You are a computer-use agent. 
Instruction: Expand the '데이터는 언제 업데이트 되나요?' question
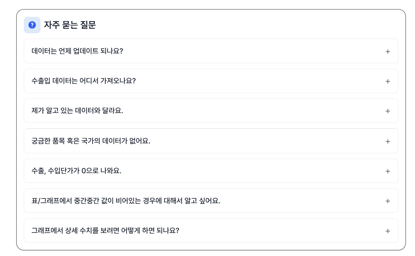[77, 51]
